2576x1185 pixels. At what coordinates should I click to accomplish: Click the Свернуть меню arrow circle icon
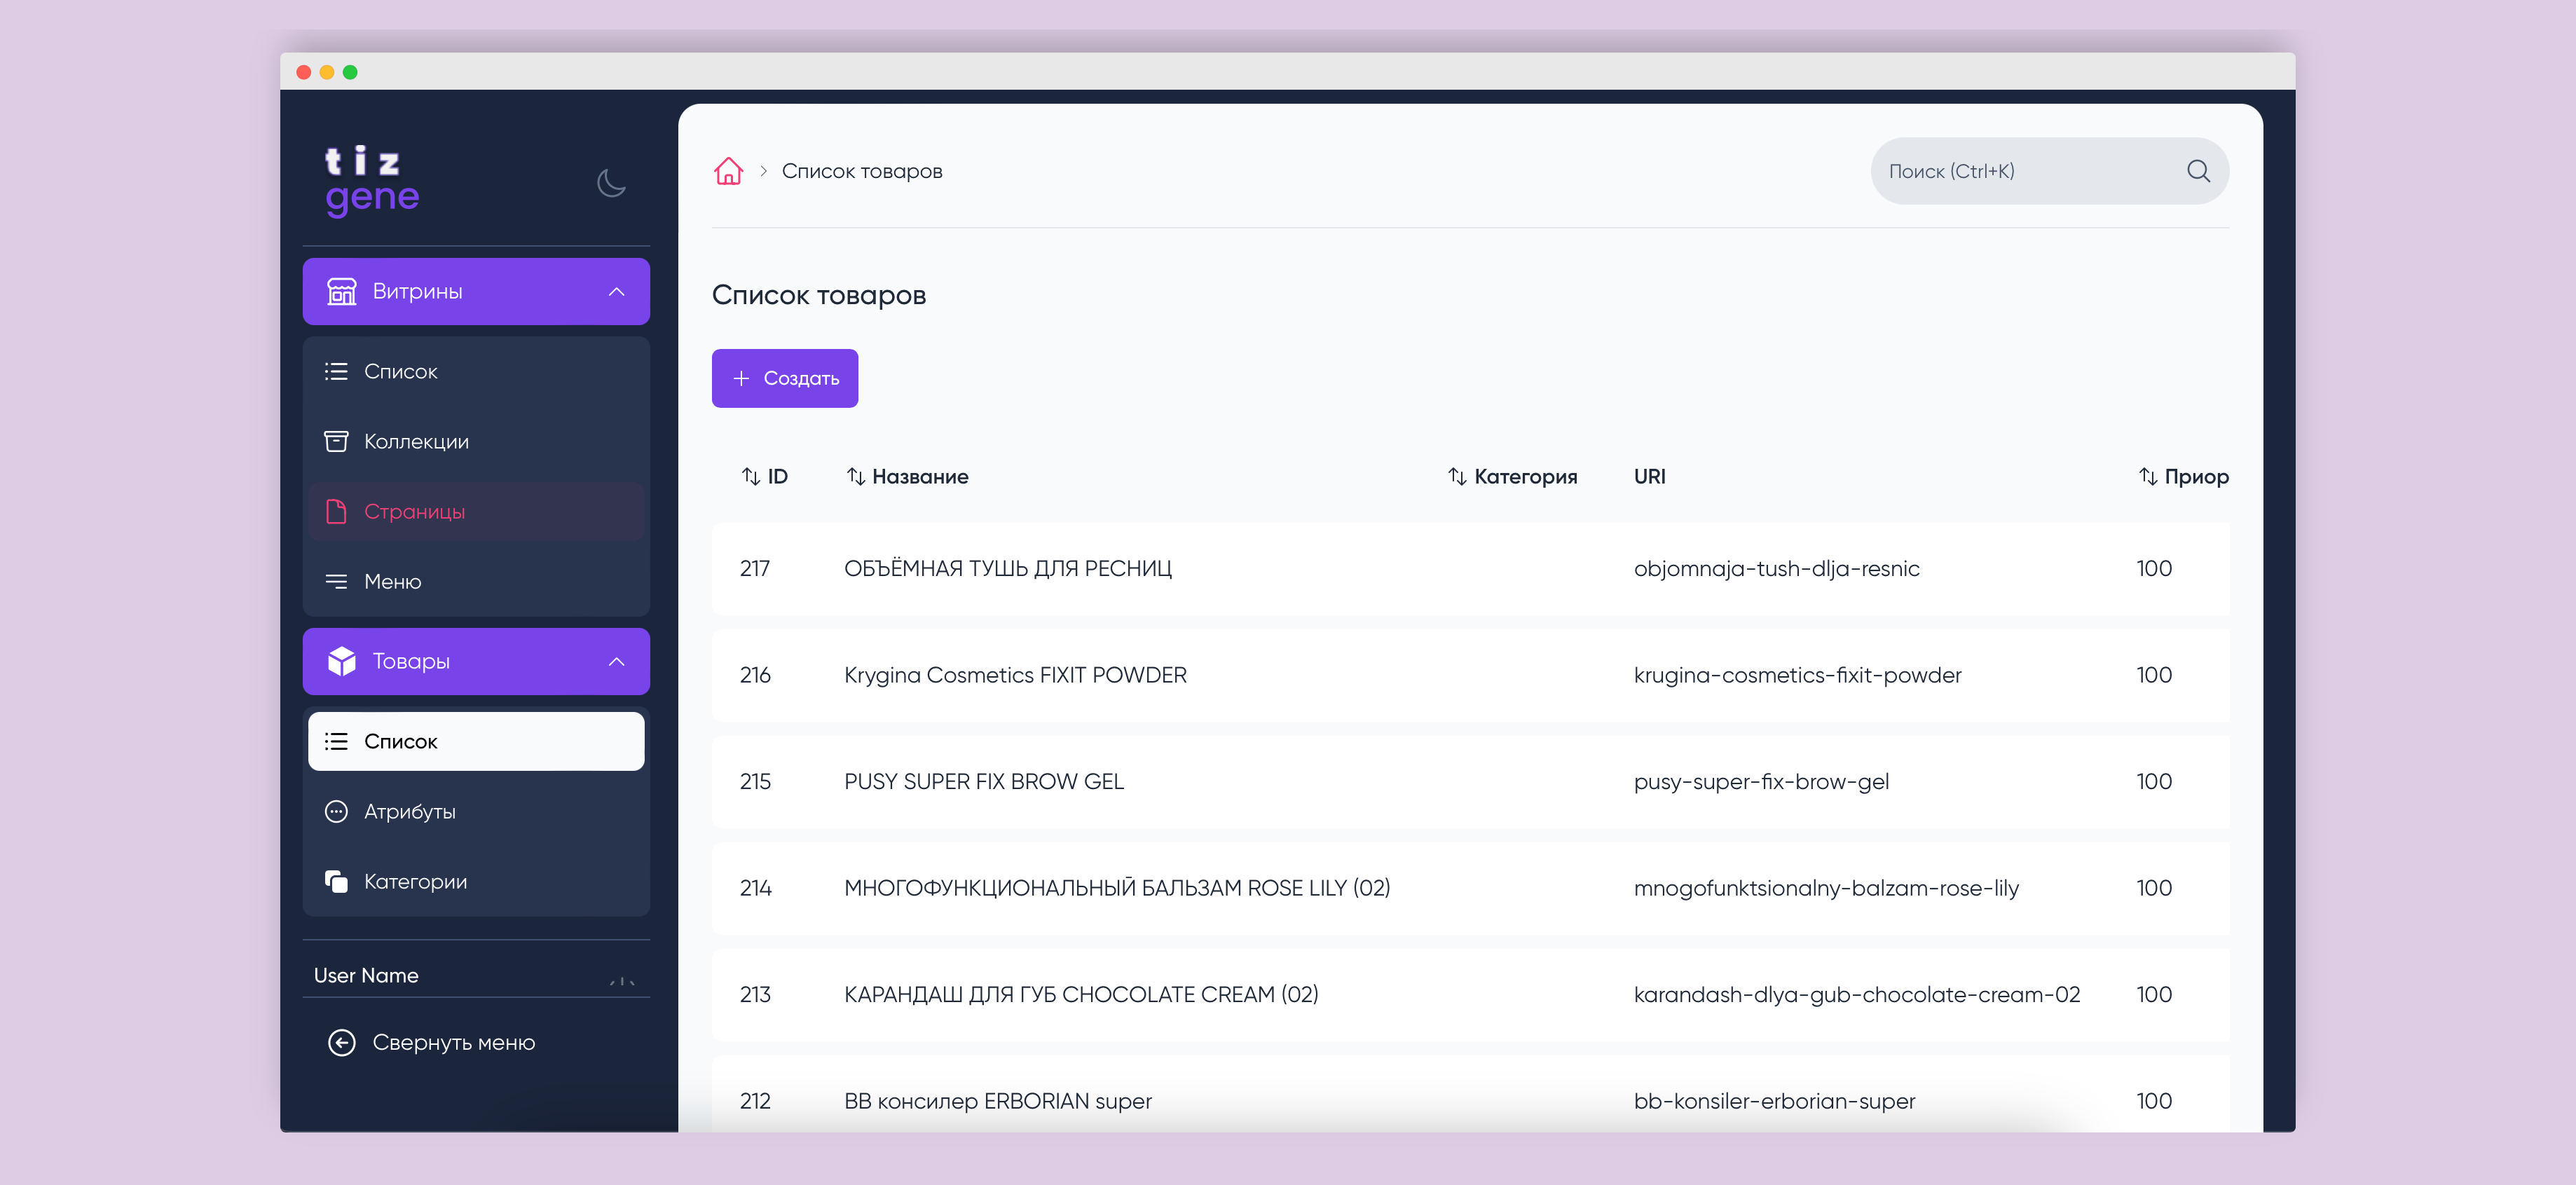(x=341, y=1042)
